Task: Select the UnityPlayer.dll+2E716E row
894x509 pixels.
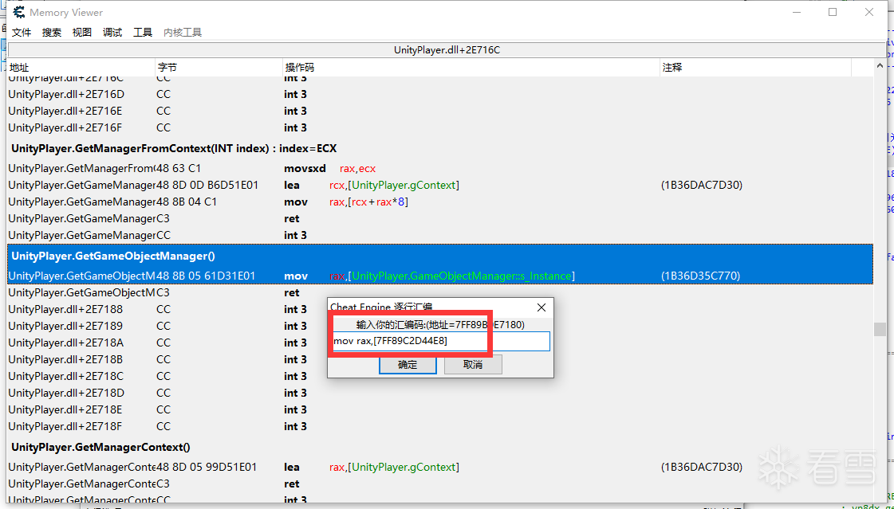Action: (439, 111)
